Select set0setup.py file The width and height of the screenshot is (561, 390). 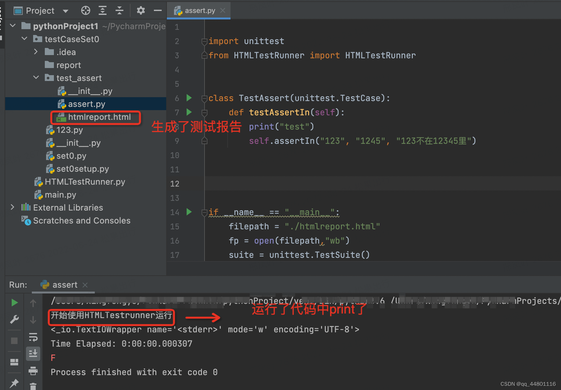click(78, 169)
